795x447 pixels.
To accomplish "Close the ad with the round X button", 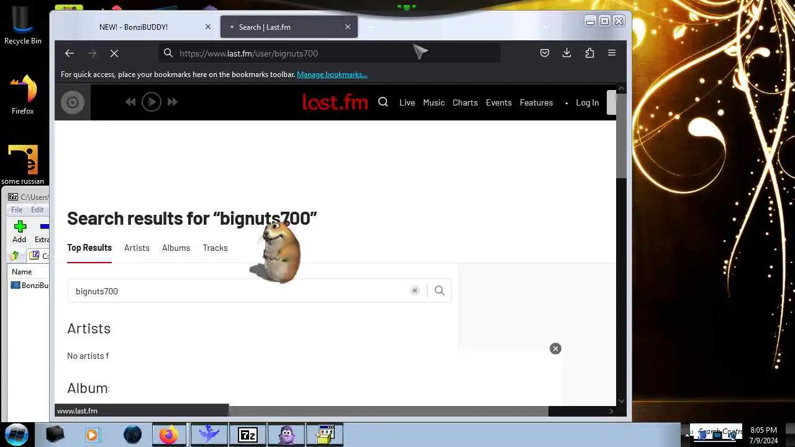I will coord(555,349).
